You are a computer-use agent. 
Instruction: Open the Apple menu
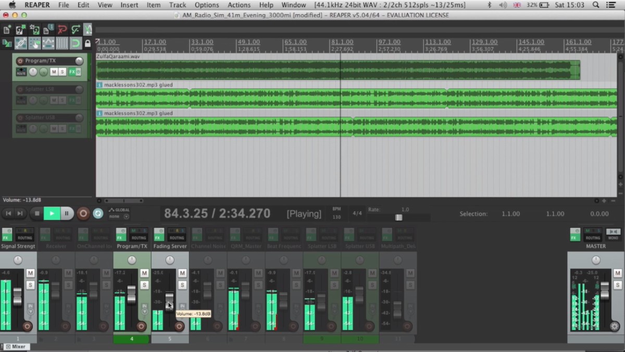[12, 5]
